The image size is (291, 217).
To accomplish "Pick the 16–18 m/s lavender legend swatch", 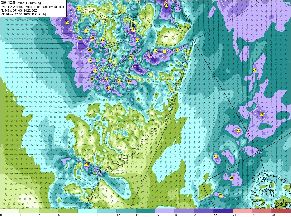I will click(x=165, y=211).
